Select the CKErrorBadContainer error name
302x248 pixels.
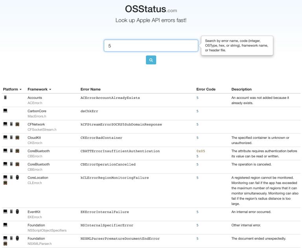[101, 138]
